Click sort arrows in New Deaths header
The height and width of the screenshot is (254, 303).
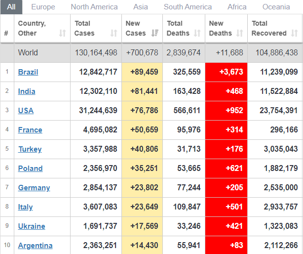pyautogui.click(x=240, y=33)
